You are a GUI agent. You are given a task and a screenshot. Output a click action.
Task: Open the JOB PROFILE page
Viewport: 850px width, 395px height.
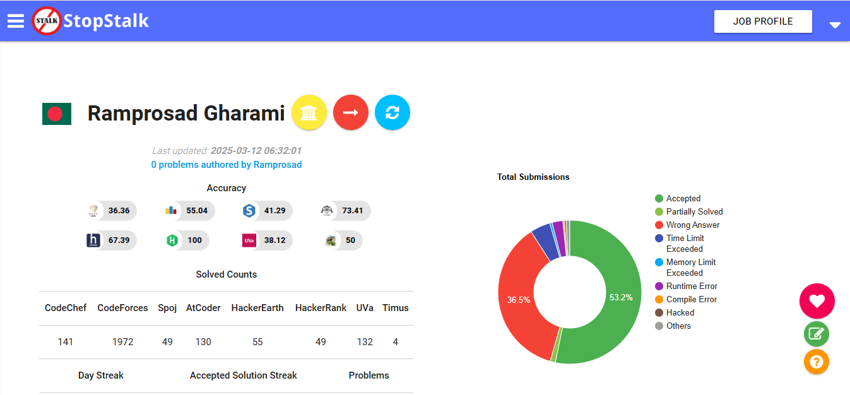click(x=762, y=21)
